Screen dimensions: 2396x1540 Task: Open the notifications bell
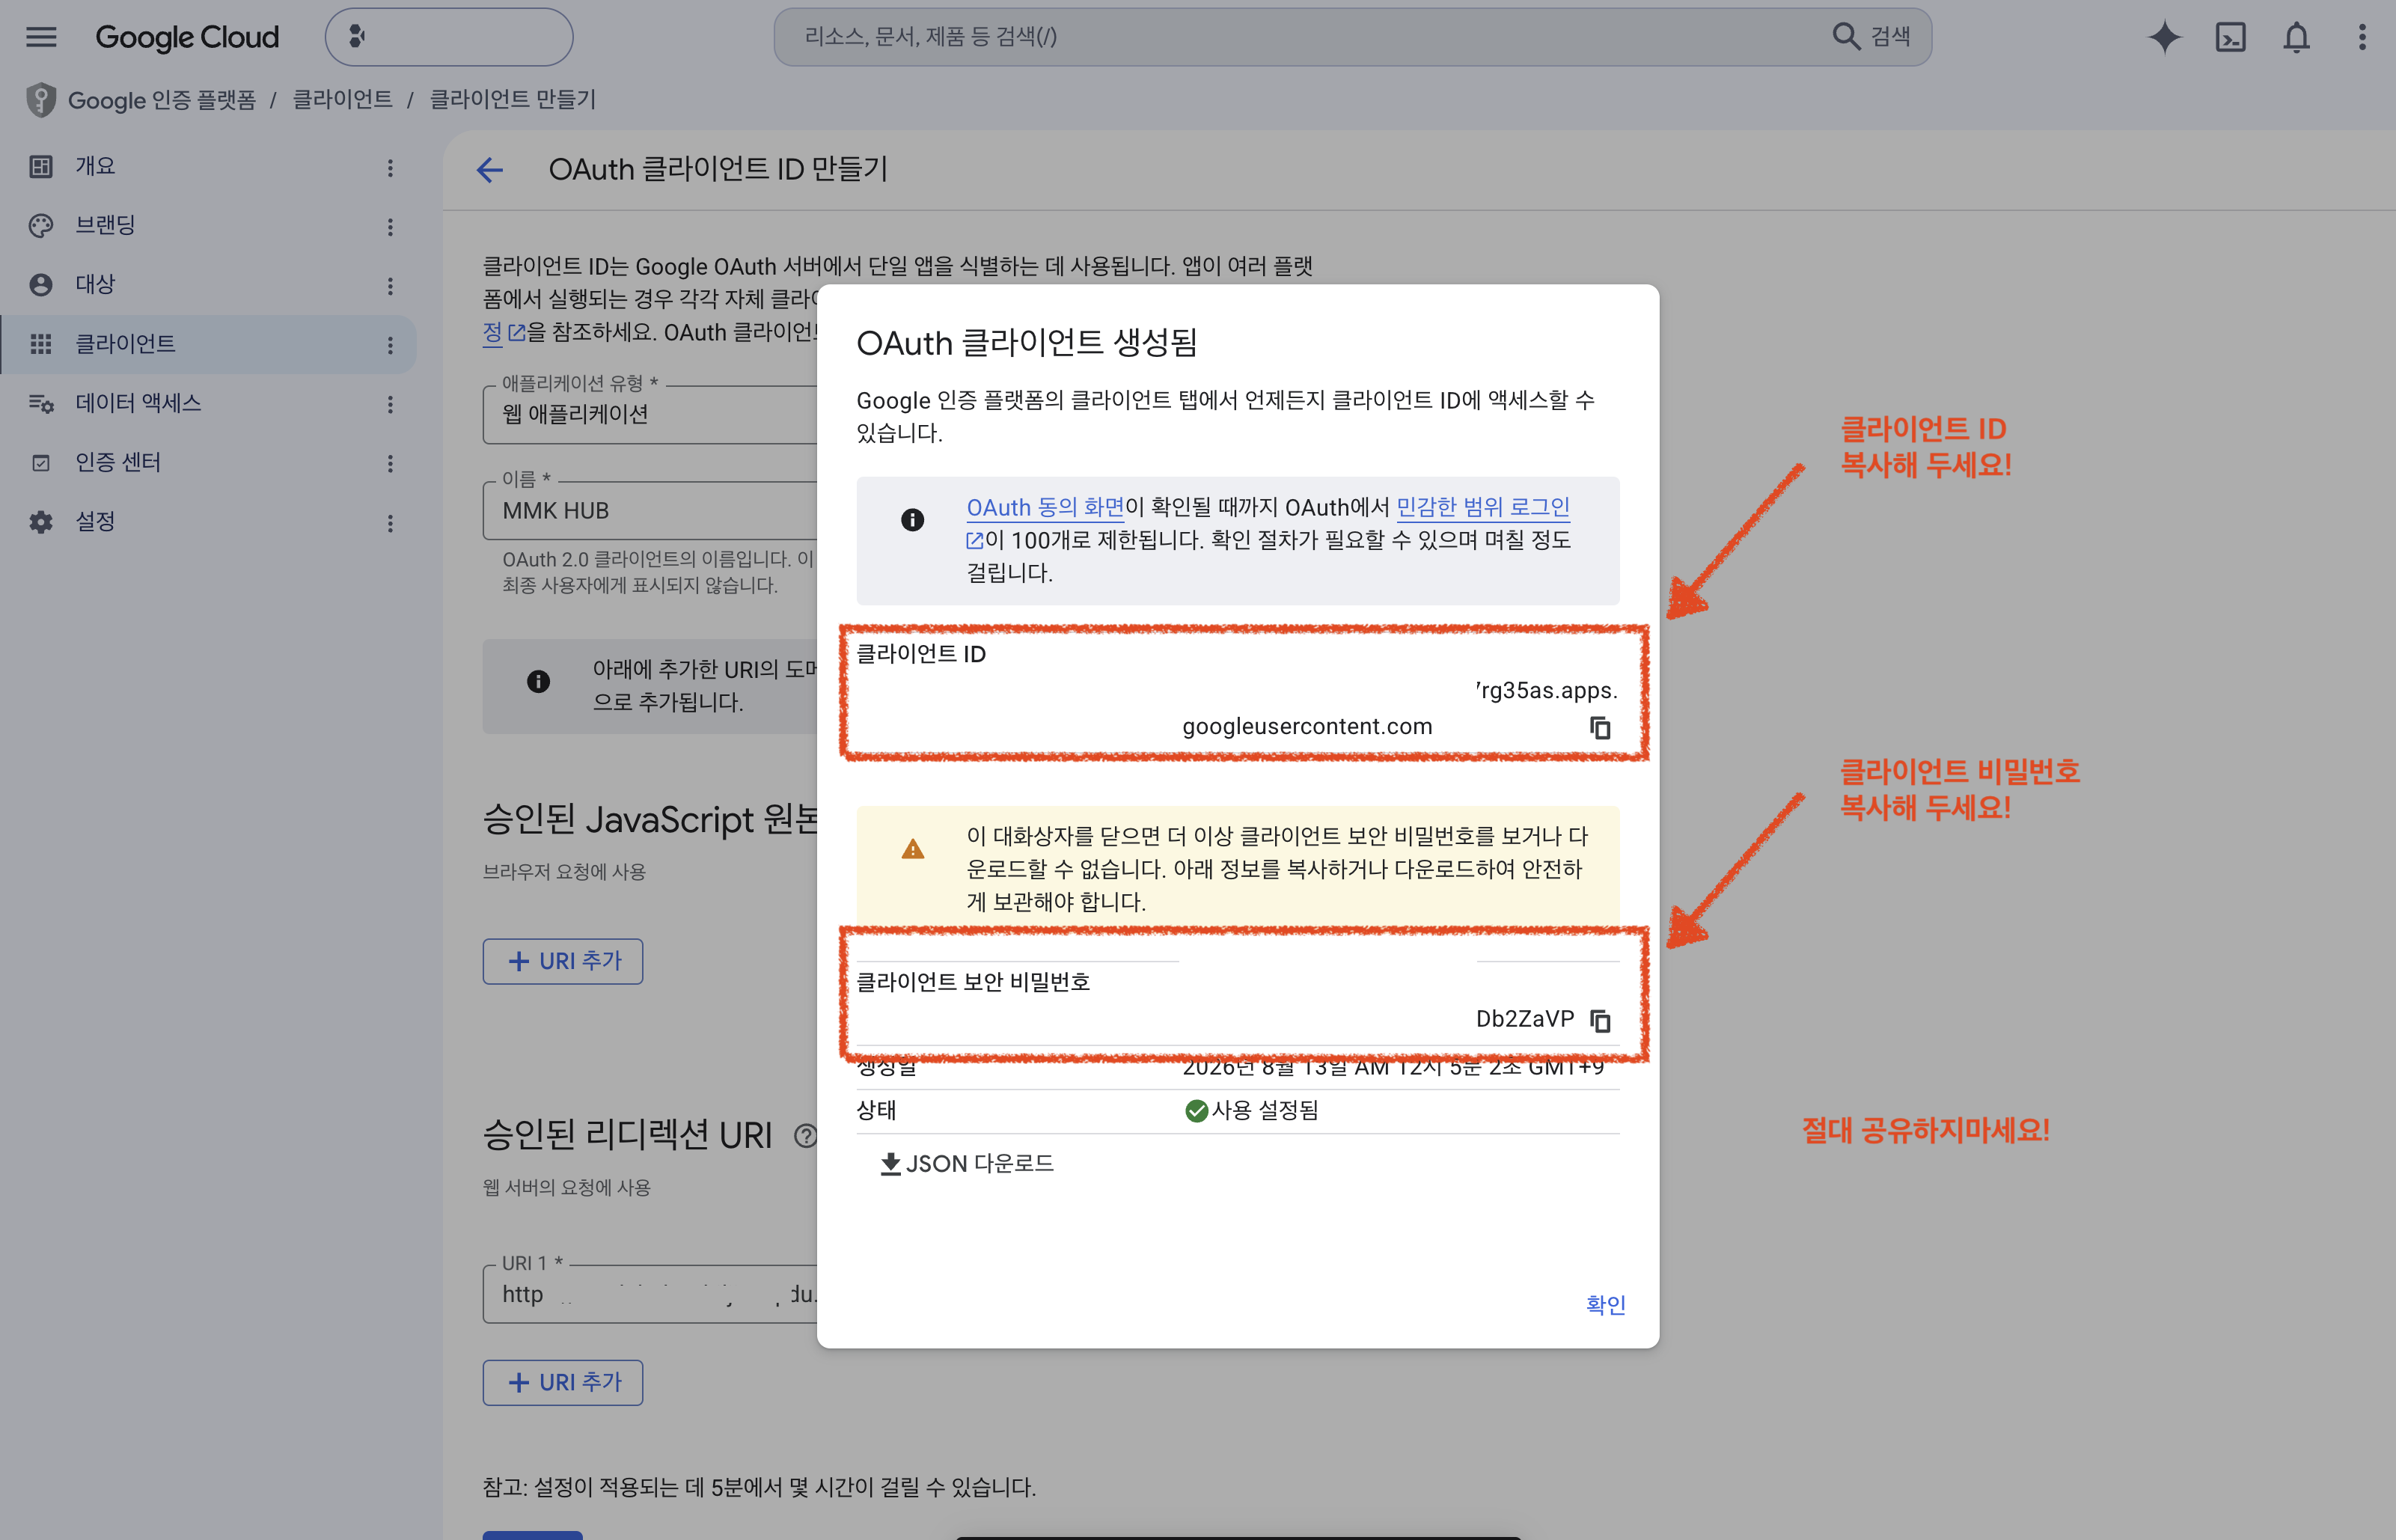click(x=2296, y=37)
